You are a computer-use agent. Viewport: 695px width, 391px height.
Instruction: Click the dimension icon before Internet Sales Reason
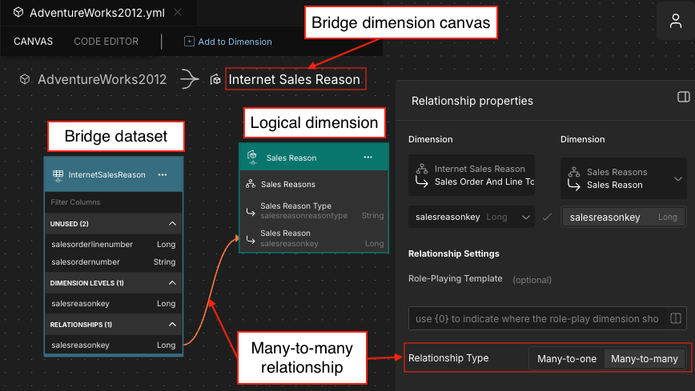215,79
